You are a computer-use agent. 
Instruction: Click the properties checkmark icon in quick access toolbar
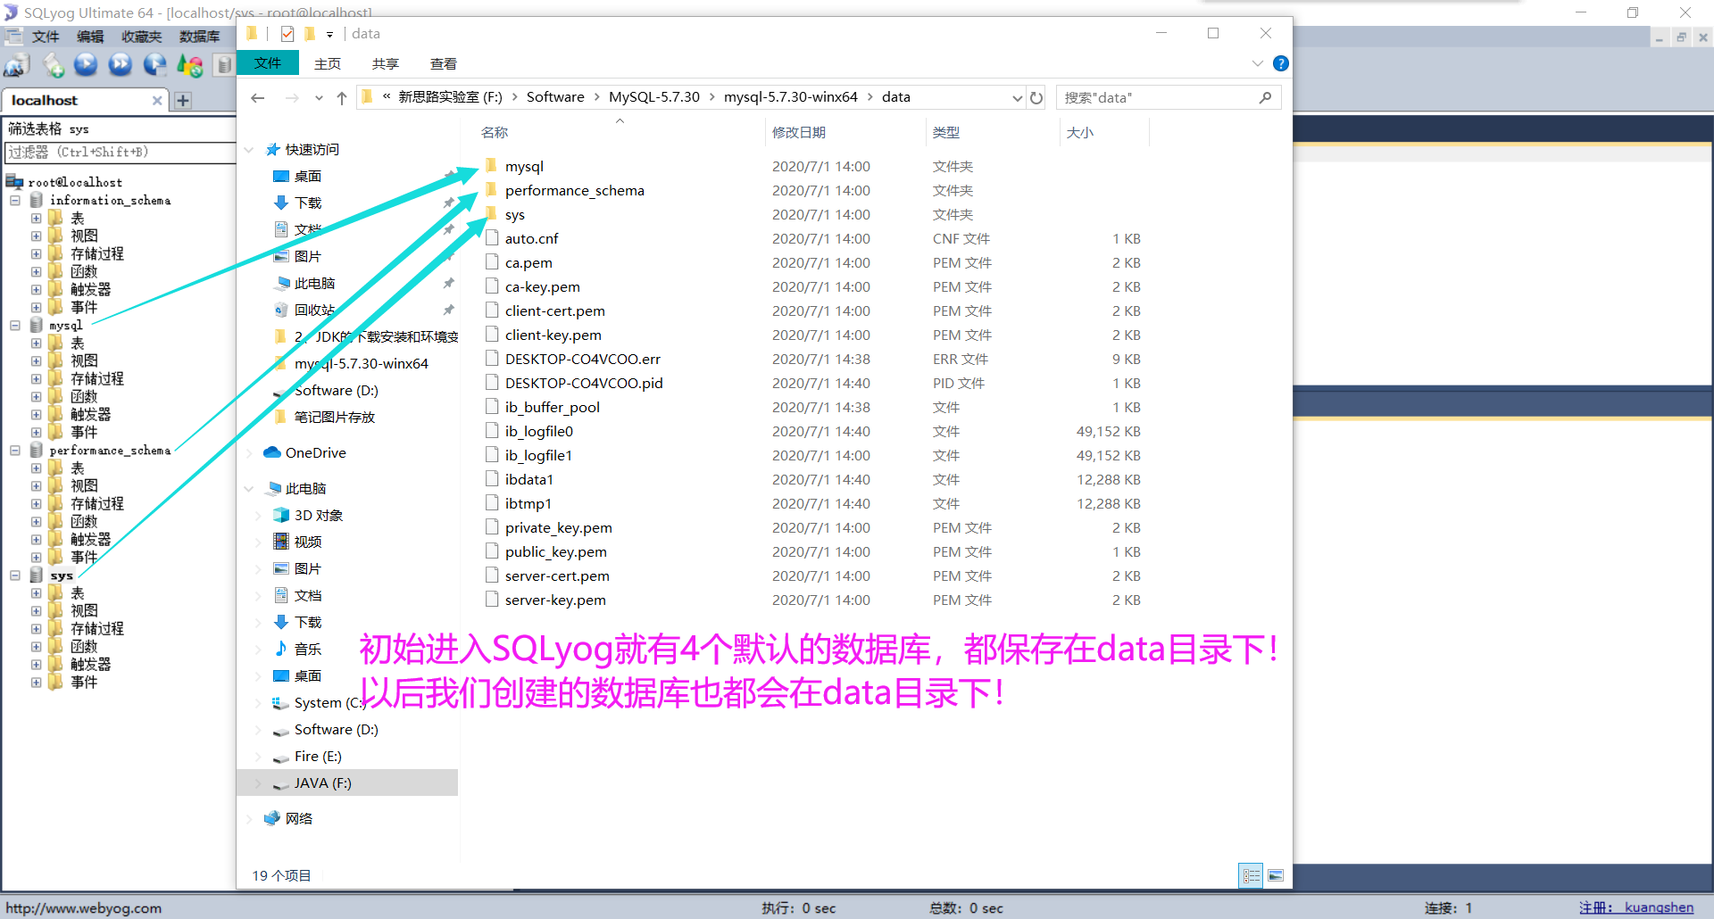[287, 34]
